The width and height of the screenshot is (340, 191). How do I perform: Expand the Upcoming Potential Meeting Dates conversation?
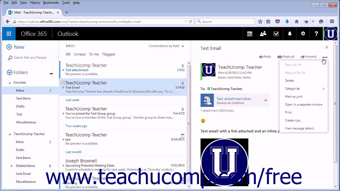point(63,166)
